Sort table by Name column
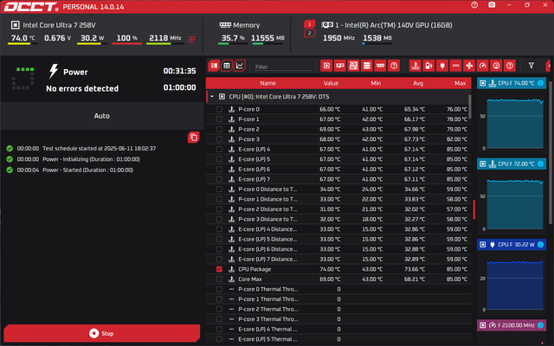The height and width of the screenshot is (346, 554). pos(267,83)
